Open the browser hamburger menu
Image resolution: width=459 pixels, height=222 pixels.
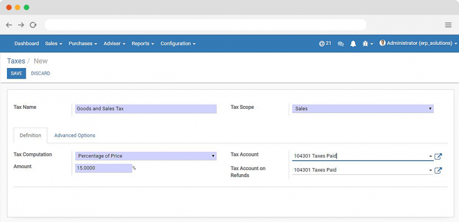(x=448, y=25)
